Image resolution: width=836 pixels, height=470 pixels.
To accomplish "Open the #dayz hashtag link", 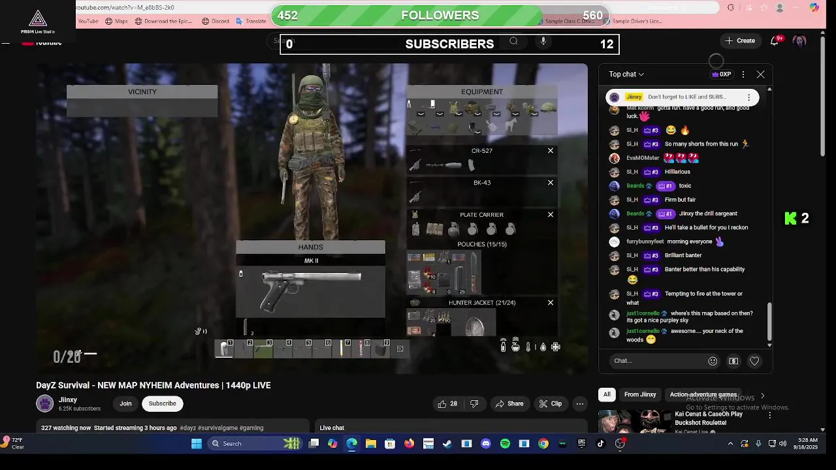I will (187, 428).
